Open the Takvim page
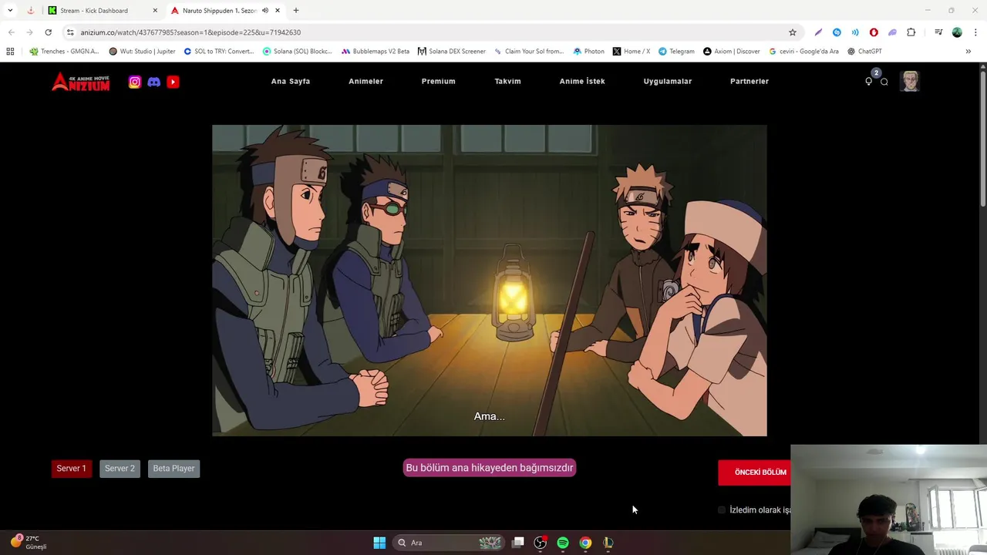Image resolution: width=987 pixels, height=555 pixels. pos(508,82)
